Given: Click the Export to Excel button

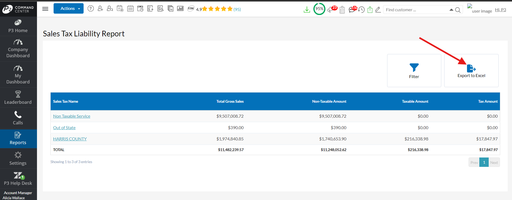Looking at the screenshot, I should pos(471,71).
